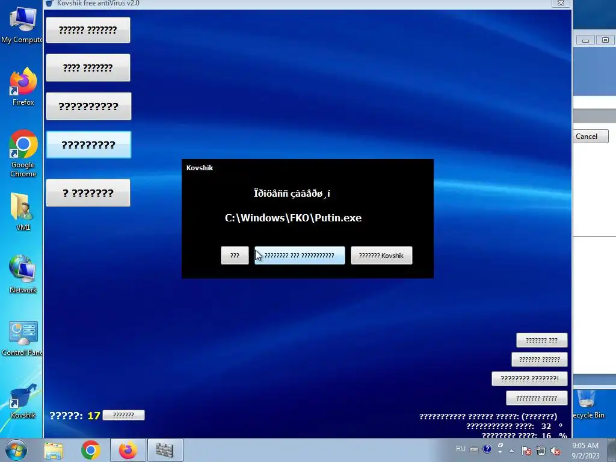Click the taskbar clock showing 9:05 AM

585,451
